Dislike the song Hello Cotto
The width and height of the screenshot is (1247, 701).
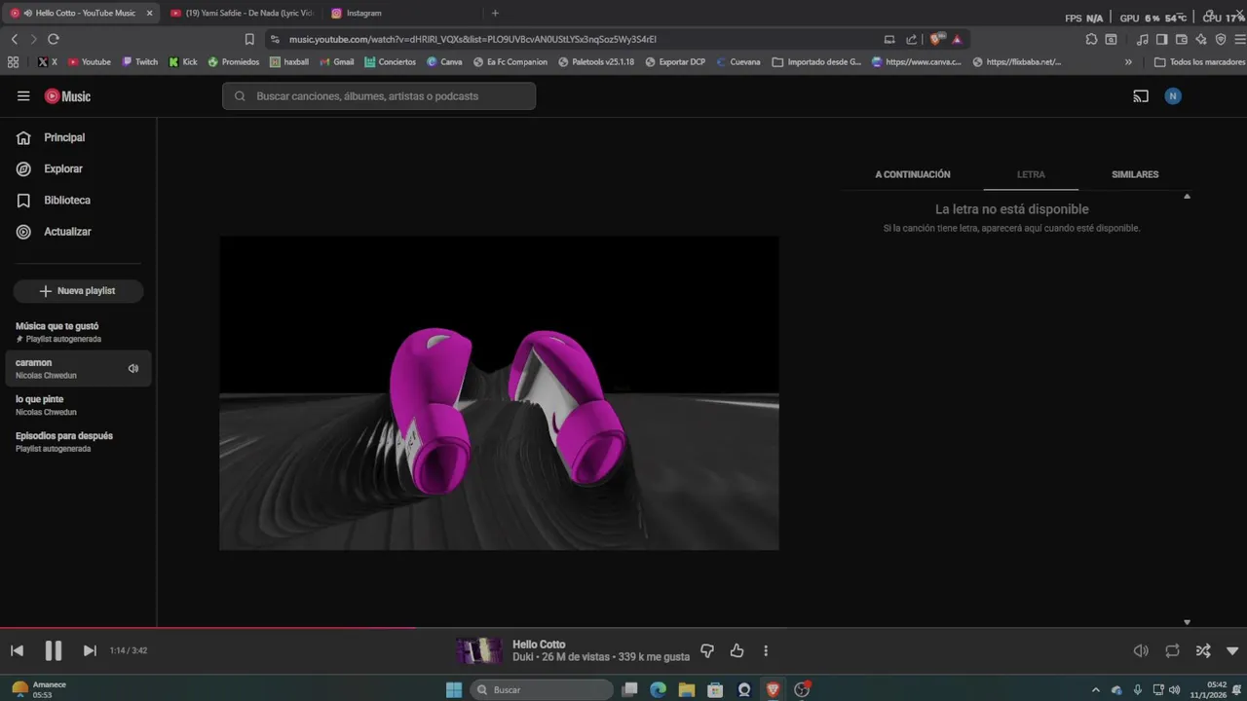tap(707, 650)
